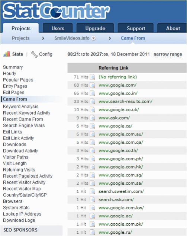
Task: Open the Summary sidebar link
Action: coord(13,67)
